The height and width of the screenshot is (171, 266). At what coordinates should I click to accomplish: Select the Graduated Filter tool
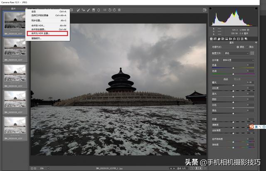pos(93,9)
